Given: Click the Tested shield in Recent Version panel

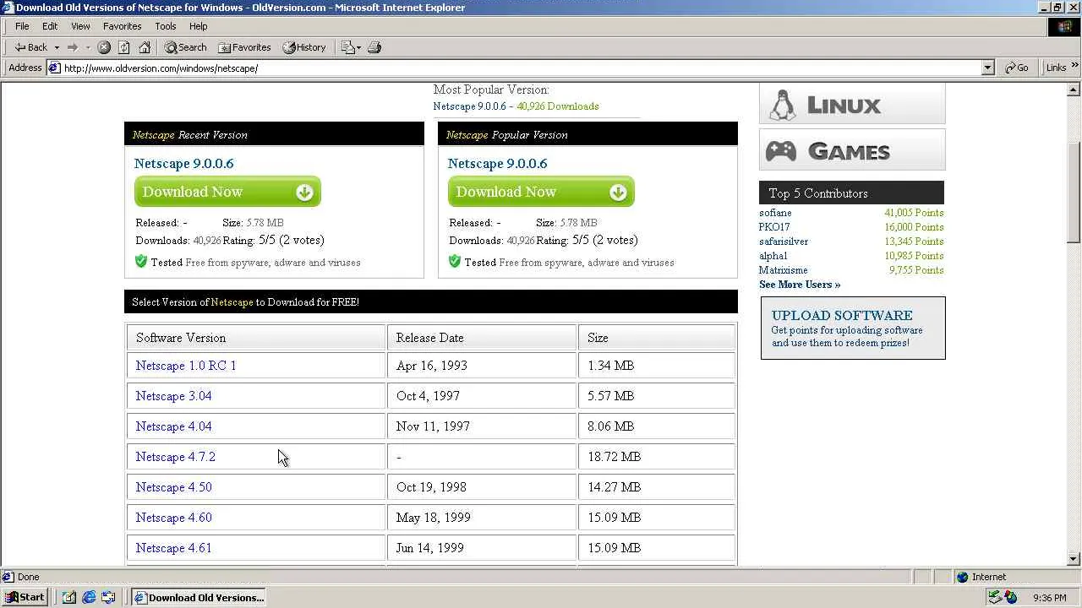Looking at the screenshot, I should pos(141,262).
